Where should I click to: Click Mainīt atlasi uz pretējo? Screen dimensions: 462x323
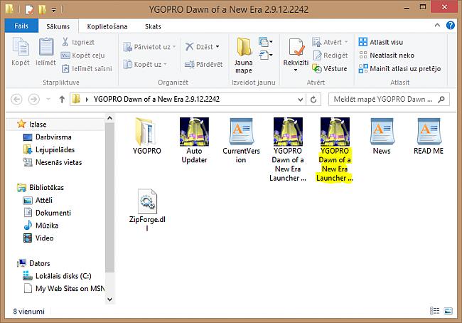click(399, 69)
